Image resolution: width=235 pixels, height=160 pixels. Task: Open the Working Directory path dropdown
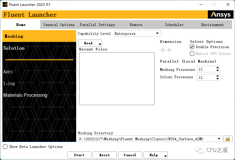[219, 139]
